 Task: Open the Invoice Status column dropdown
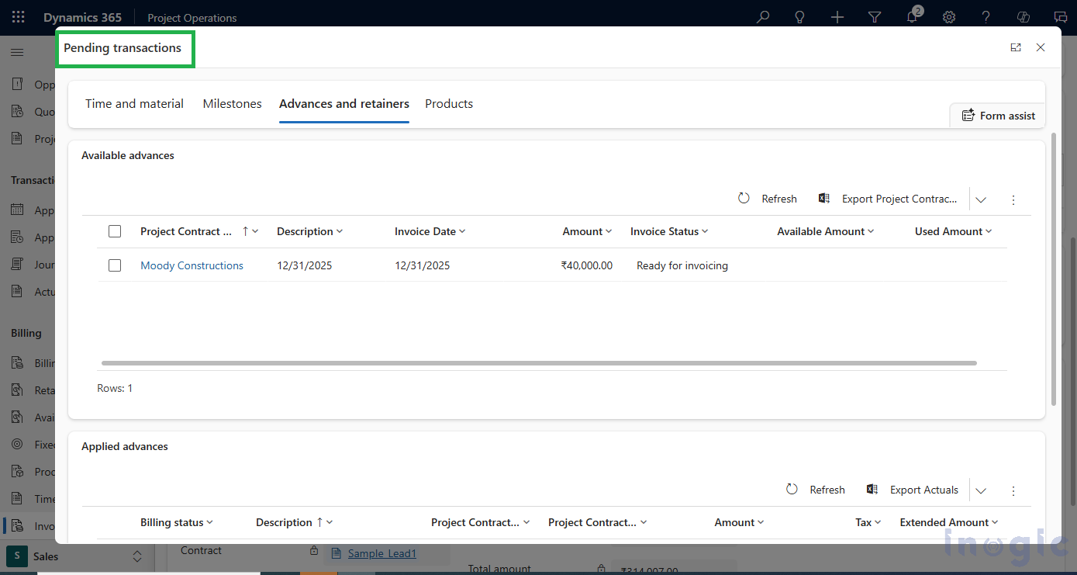(x=705, y=230)
